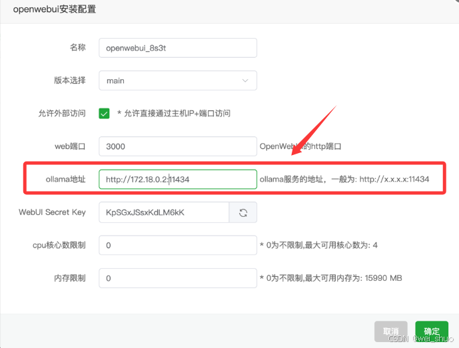Screen dimensions: 459x348
Task: Regenerate the WebUI Secret Key
Action: tap(243, 213)
